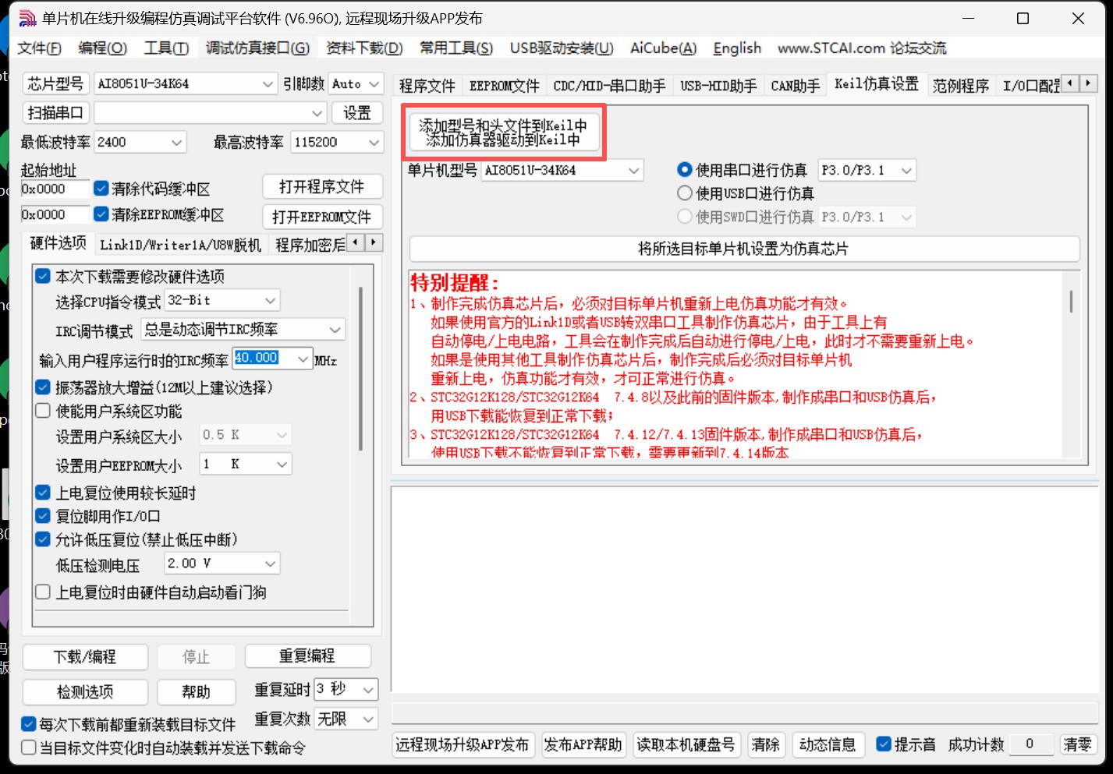Click 添加仿真器驱动到Keil中 button

tap(503, 140)
